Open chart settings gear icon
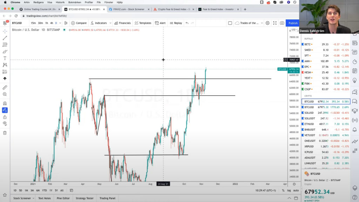 pos(267,23)
